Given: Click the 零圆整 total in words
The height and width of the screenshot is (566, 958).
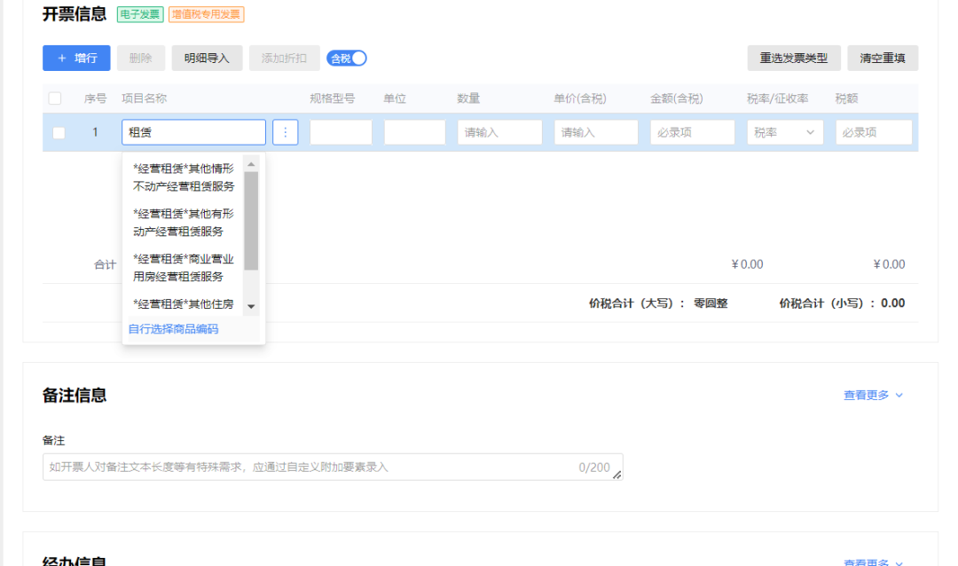Looking at the screenshot, I should tap(711, 303).
